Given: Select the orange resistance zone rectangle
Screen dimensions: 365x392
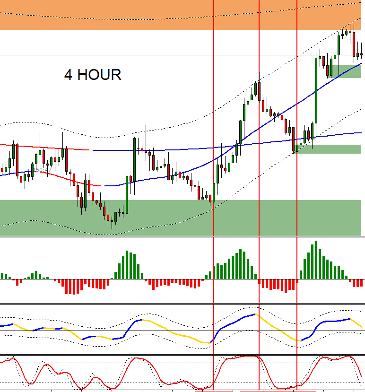Looking at the screenshot, I should tap(181, 15).
